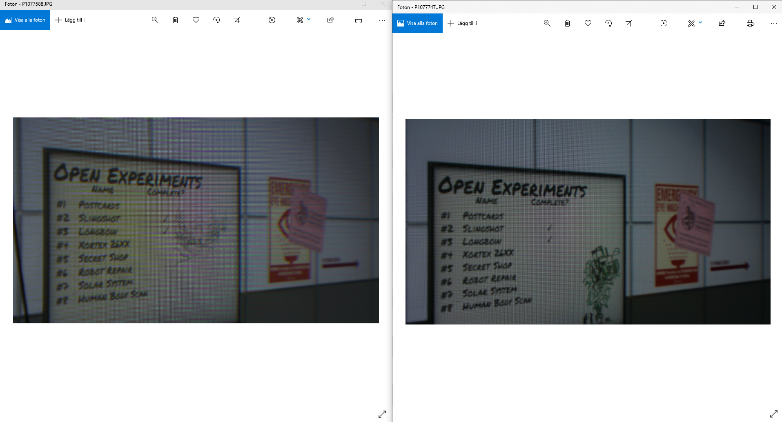Print the photo from right window
This screenshot has width=782, height=422.
[x=750, y=23]
